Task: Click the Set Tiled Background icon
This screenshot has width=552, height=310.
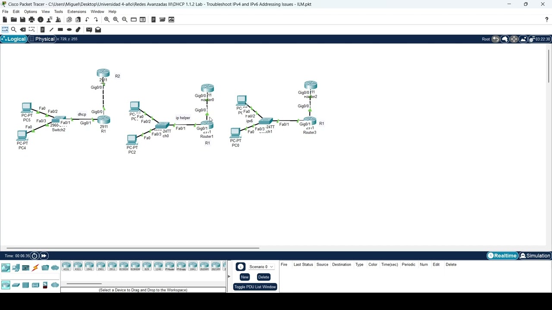Action: (x=523, y=39)
